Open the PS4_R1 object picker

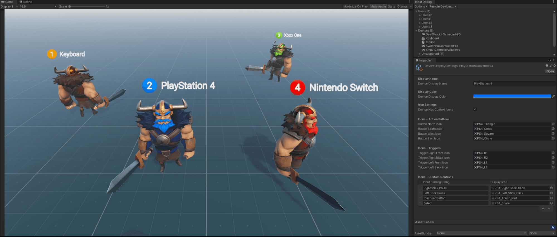(x=553, y=153)
